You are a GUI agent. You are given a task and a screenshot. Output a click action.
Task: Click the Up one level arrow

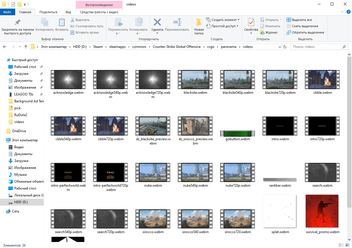[26, 47]
